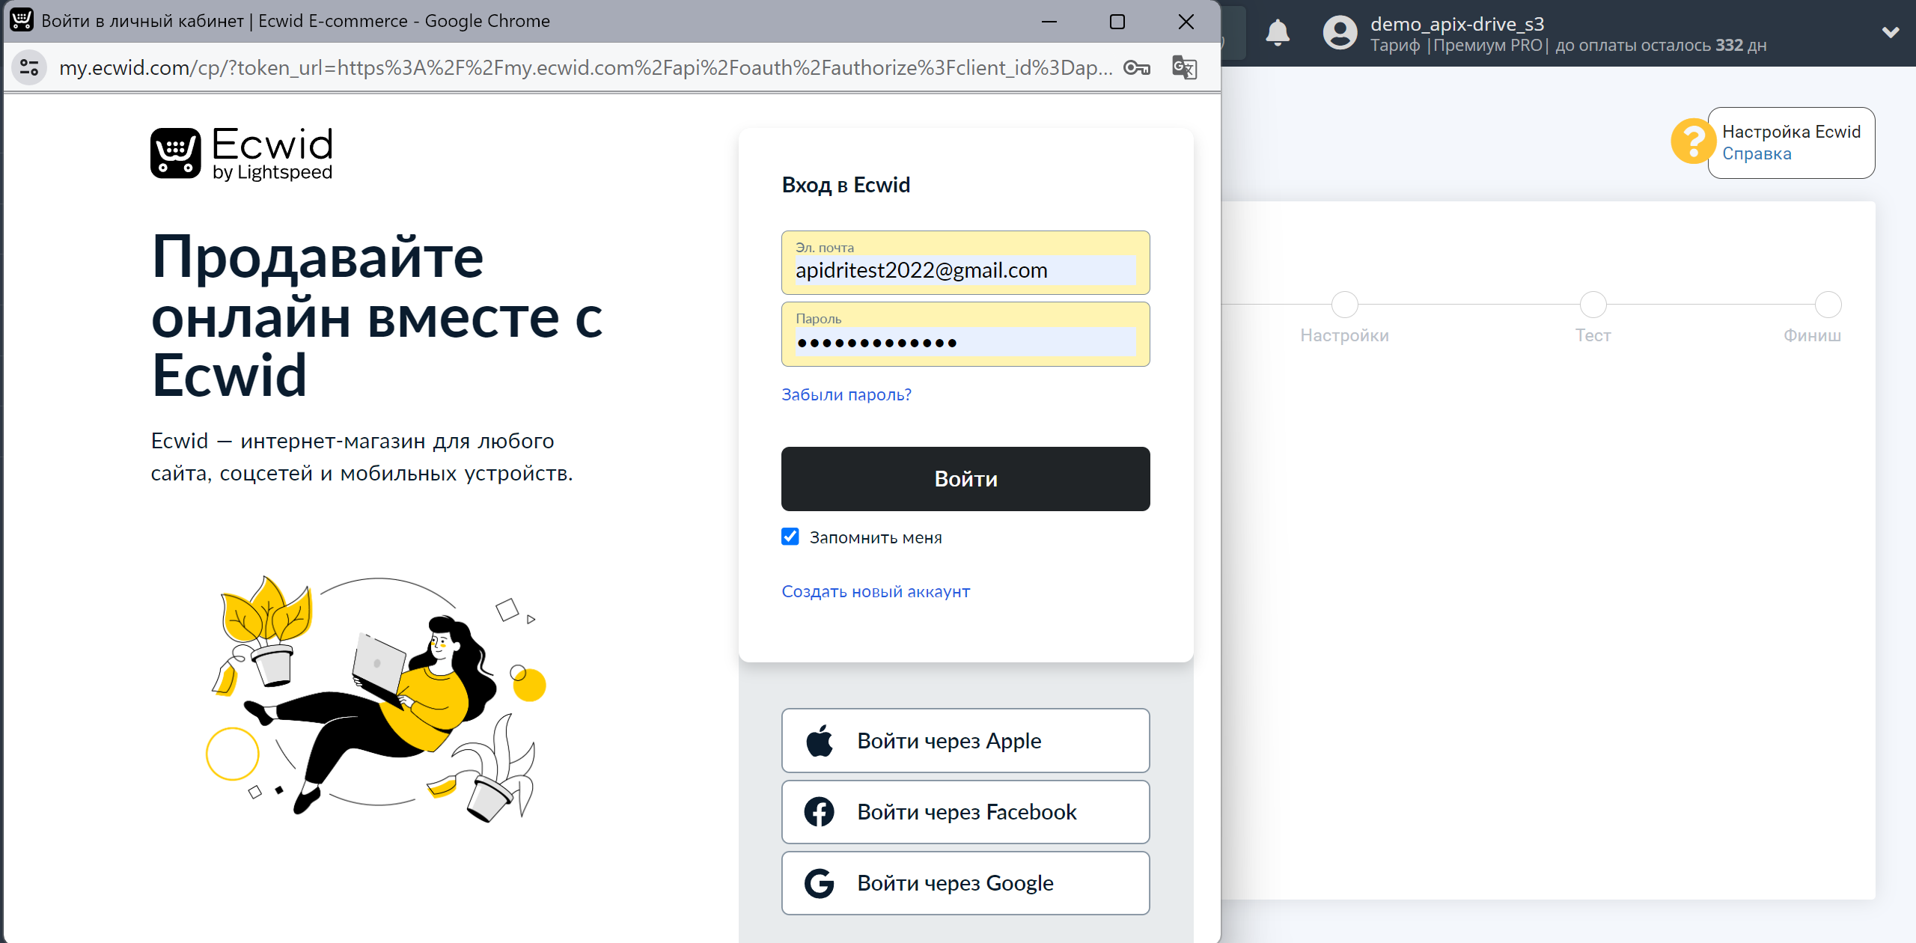
Task: Select the Тест step marker
Action: point(1593,305)
